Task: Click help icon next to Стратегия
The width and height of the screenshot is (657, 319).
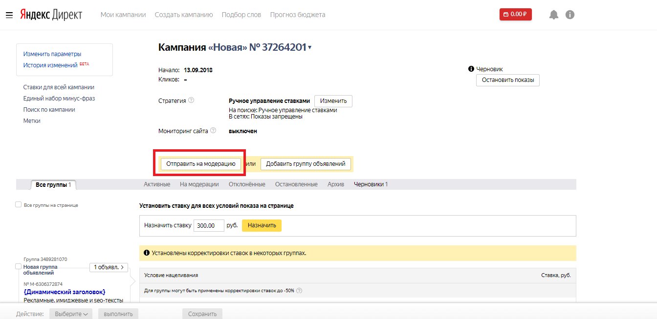Action: click(x=191, y=100)
